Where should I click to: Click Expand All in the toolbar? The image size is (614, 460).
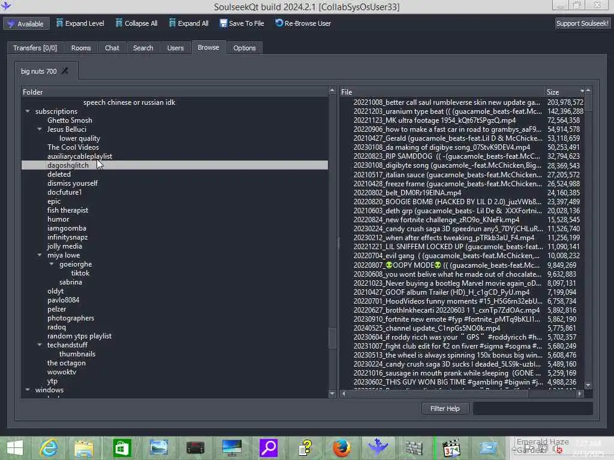coord(189,23)
